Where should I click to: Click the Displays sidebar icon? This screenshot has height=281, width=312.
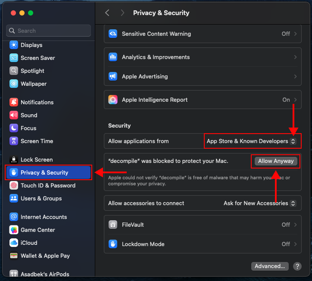coord(14,45)
